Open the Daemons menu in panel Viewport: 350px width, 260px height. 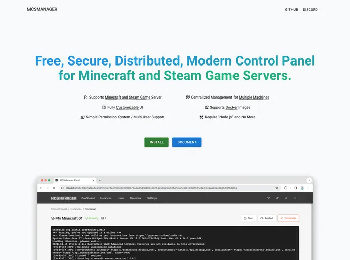tap(135, 198)
